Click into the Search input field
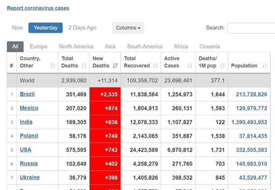This screenshot has width=275, height=190. click(251, 28)
